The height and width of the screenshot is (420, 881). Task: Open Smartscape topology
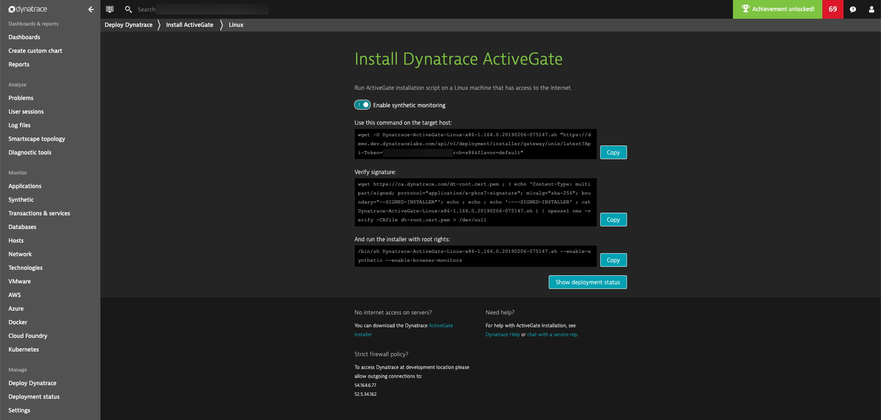37,139
